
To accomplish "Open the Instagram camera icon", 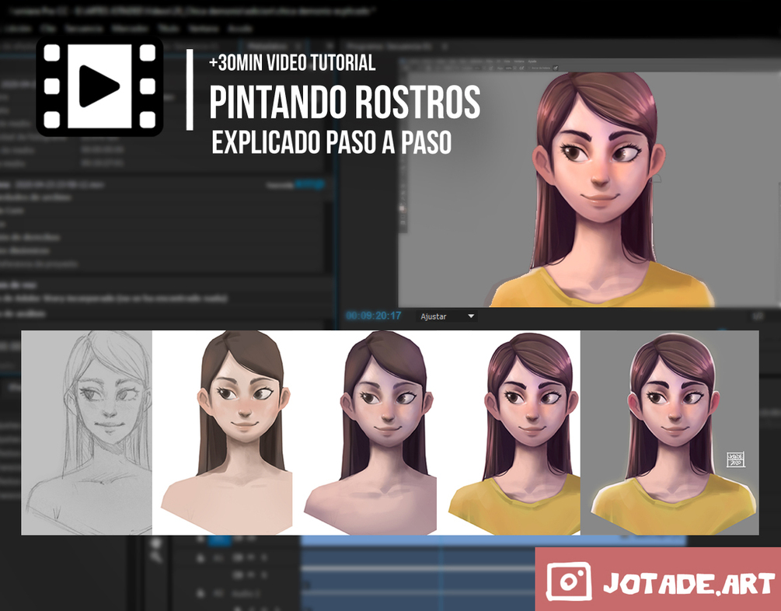I will 569,581.
